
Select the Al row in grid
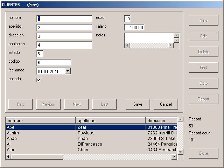pos(91,144)
